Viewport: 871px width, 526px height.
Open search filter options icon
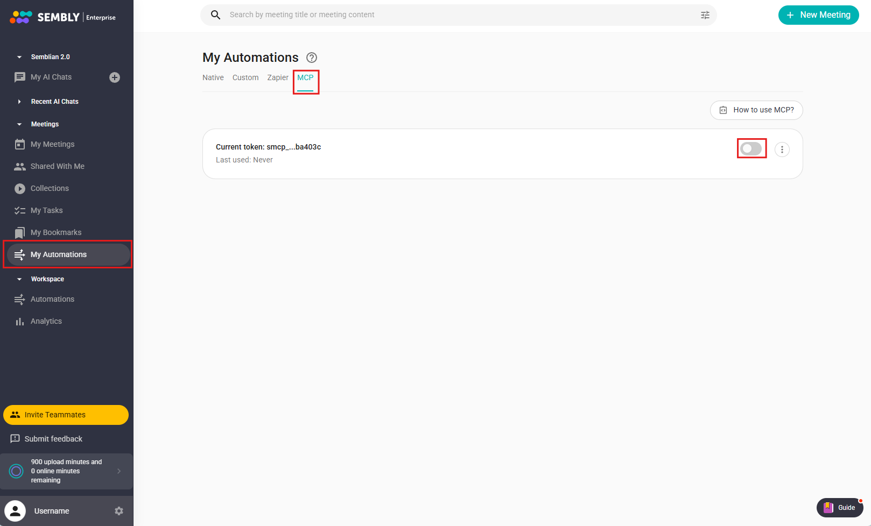[x=705, y=15]
